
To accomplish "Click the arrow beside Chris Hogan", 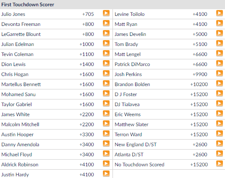I will (x=106, y=74).
